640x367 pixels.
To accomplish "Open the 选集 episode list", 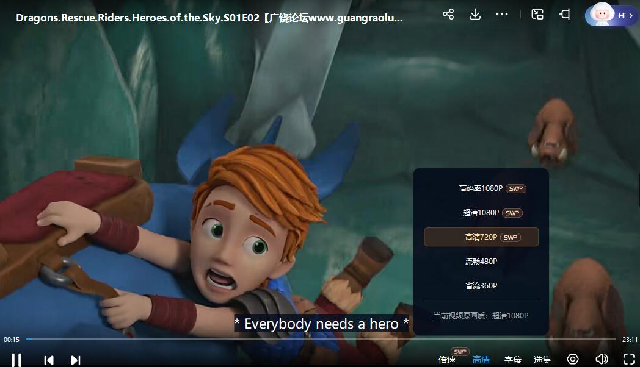I will [x=542, y=360].
